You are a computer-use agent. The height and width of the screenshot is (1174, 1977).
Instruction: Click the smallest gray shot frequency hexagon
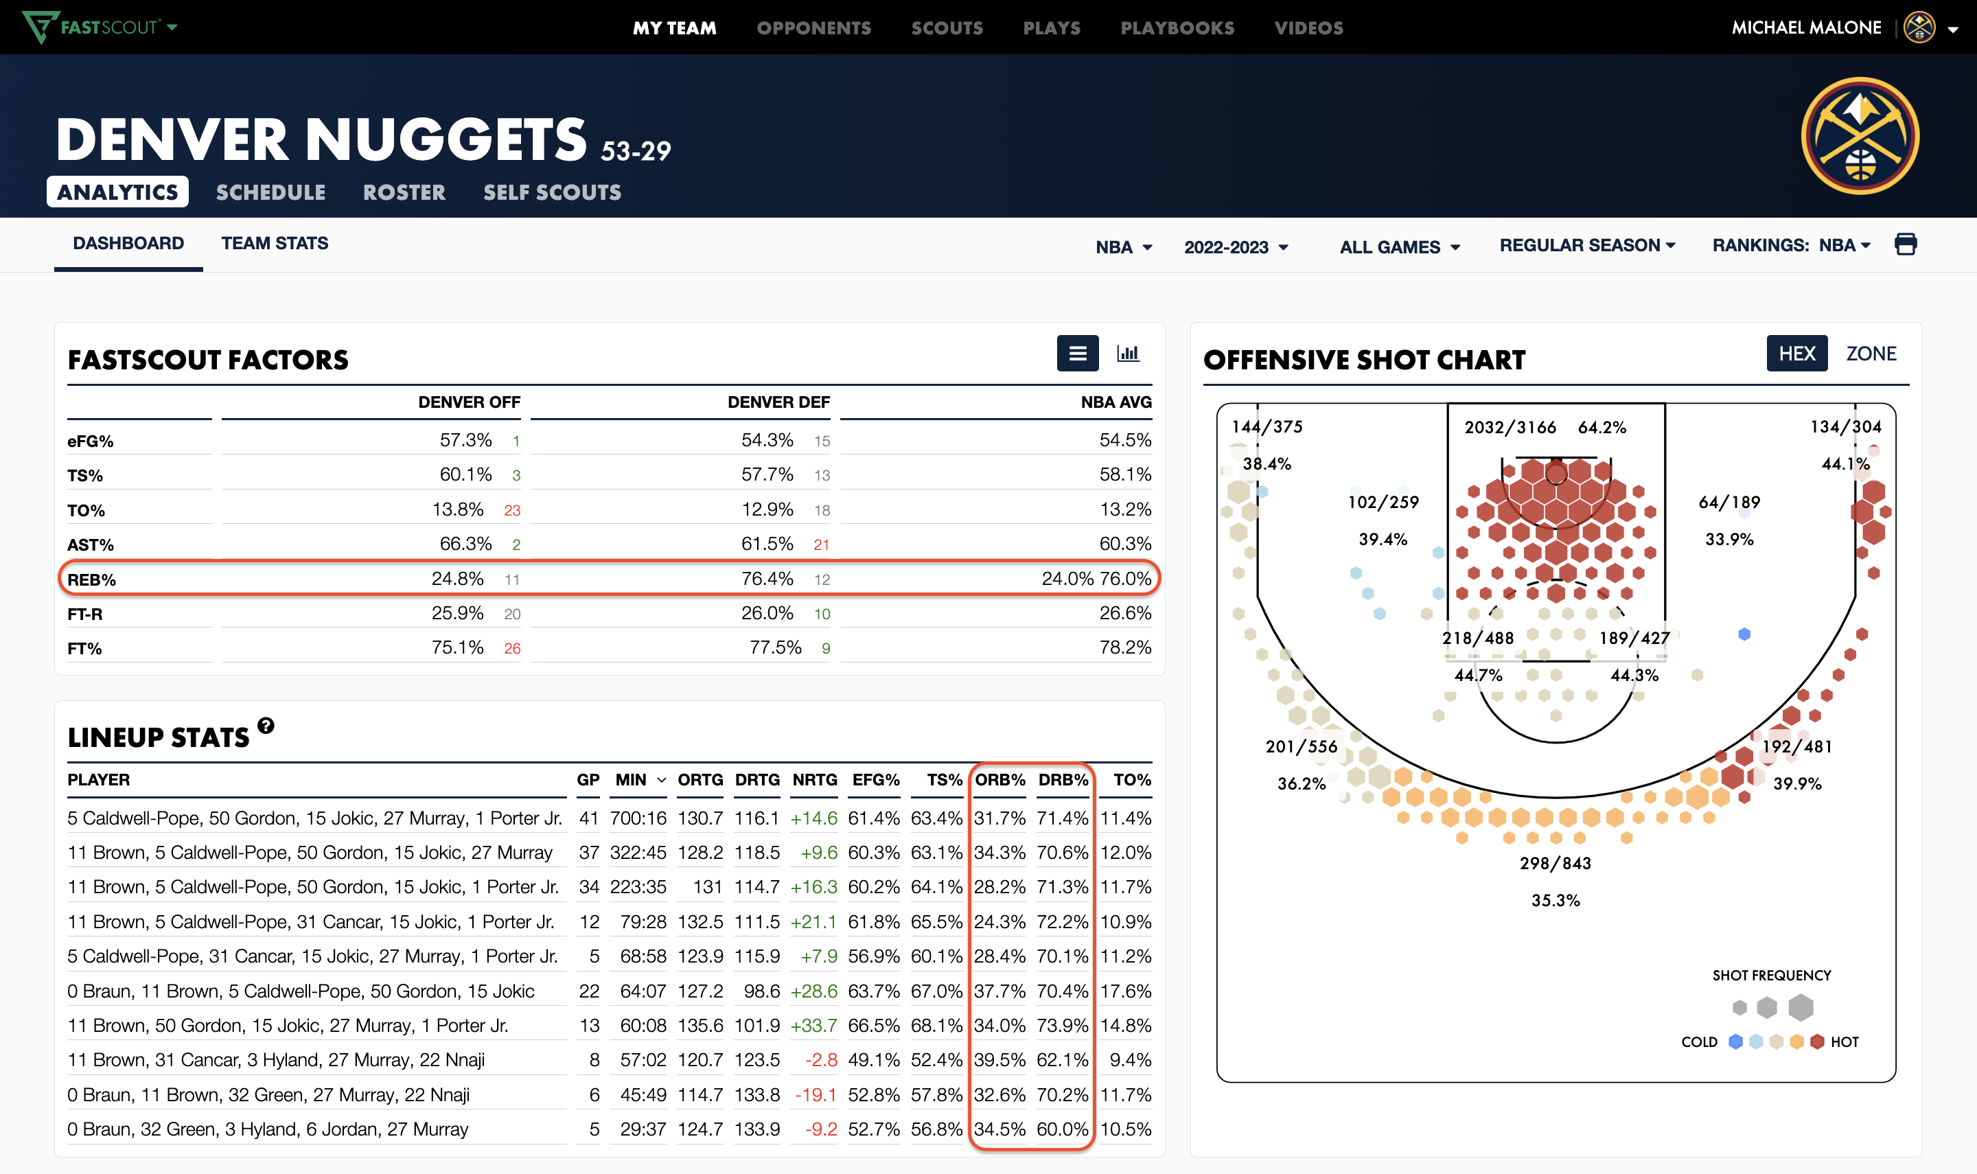click(x=1739, y=1007)
